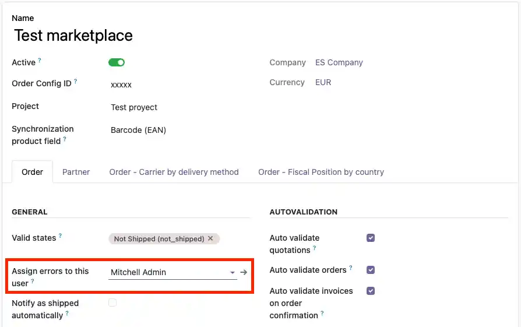Click help icon for Auto validate quotations

click(315, 248)
